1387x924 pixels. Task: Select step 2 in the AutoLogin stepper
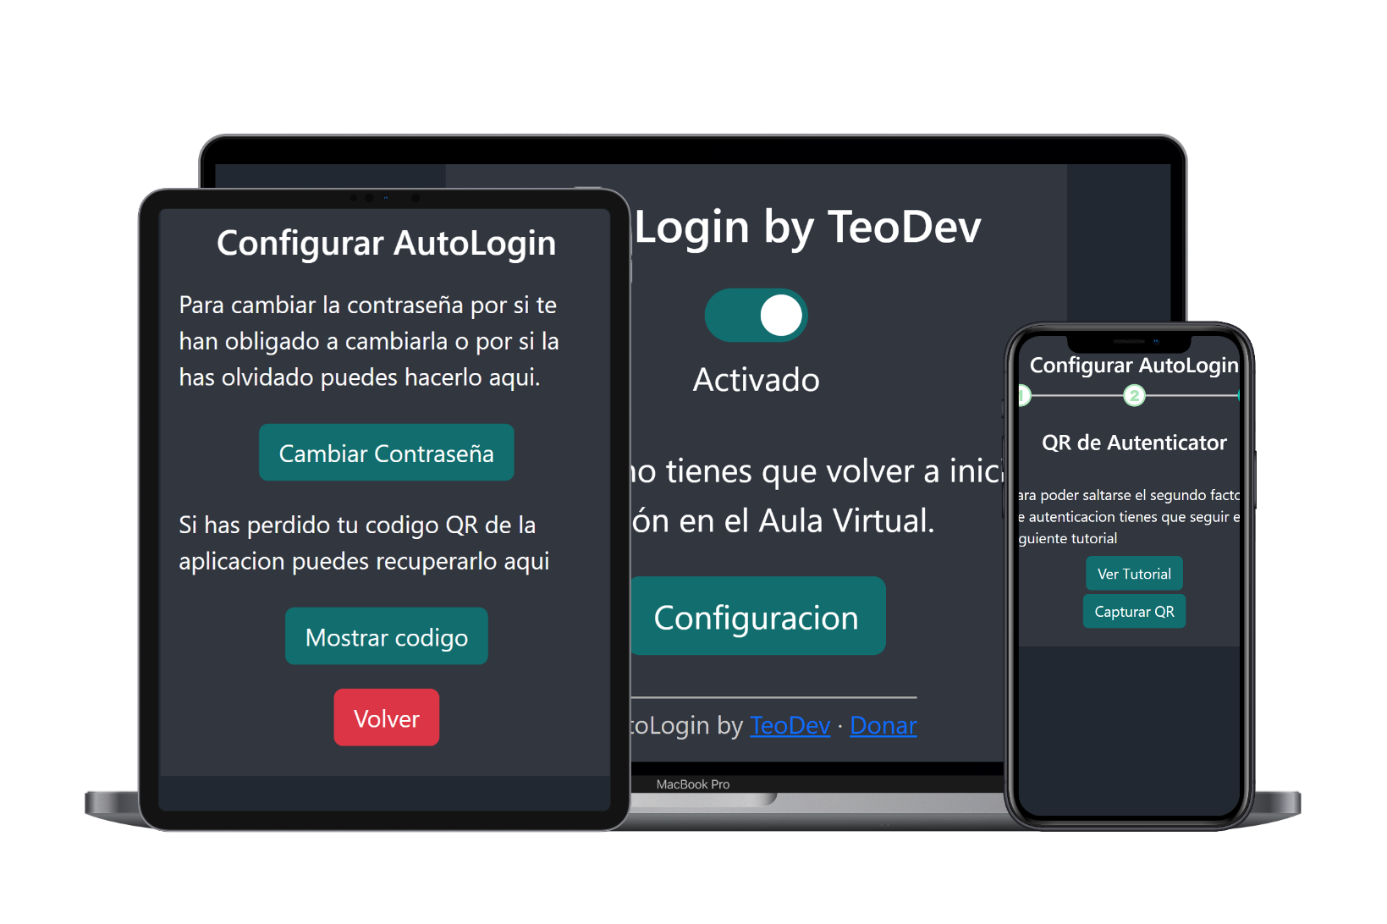point(1134,394)
